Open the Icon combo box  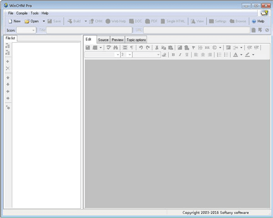coord(27,30)
